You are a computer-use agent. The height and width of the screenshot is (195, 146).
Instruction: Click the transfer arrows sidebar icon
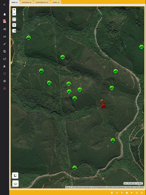(x=5, y=37)
